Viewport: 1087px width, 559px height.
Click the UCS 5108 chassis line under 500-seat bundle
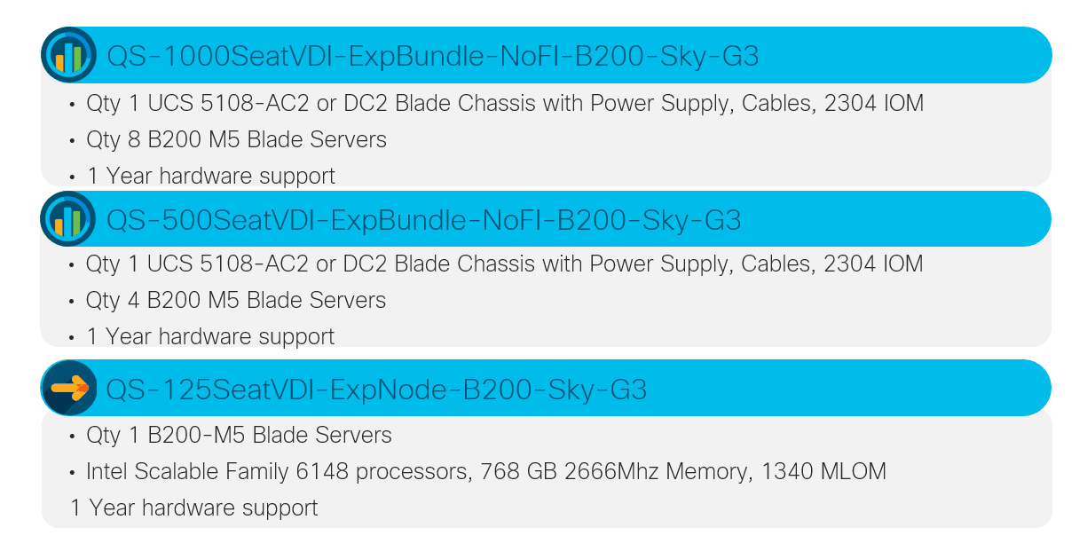505,264
